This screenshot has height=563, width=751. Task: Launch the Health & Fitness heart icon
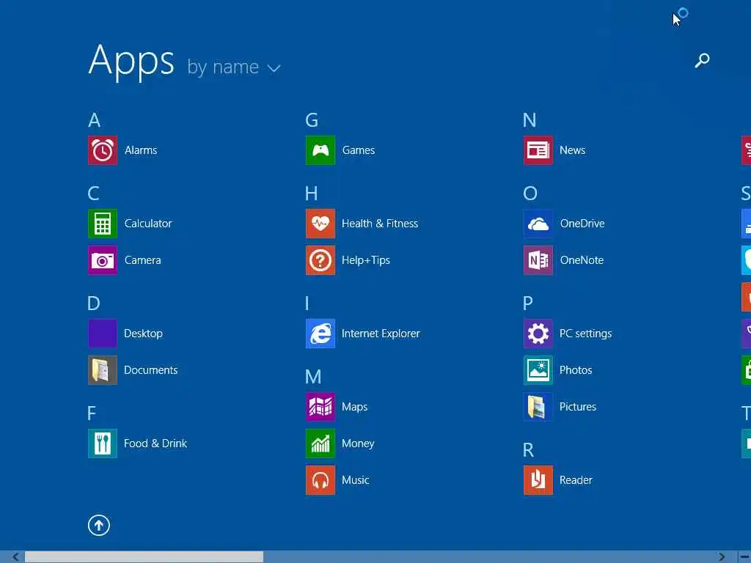320,224
